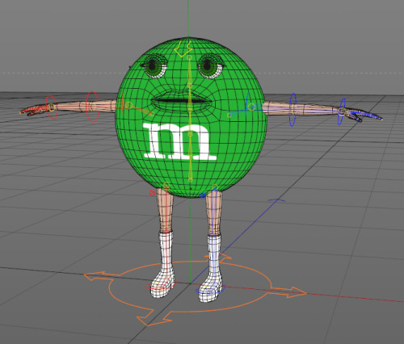Select the blue wrist ring controller
Image resolution: width=404 pixels, height=344 pixels.
342,111
